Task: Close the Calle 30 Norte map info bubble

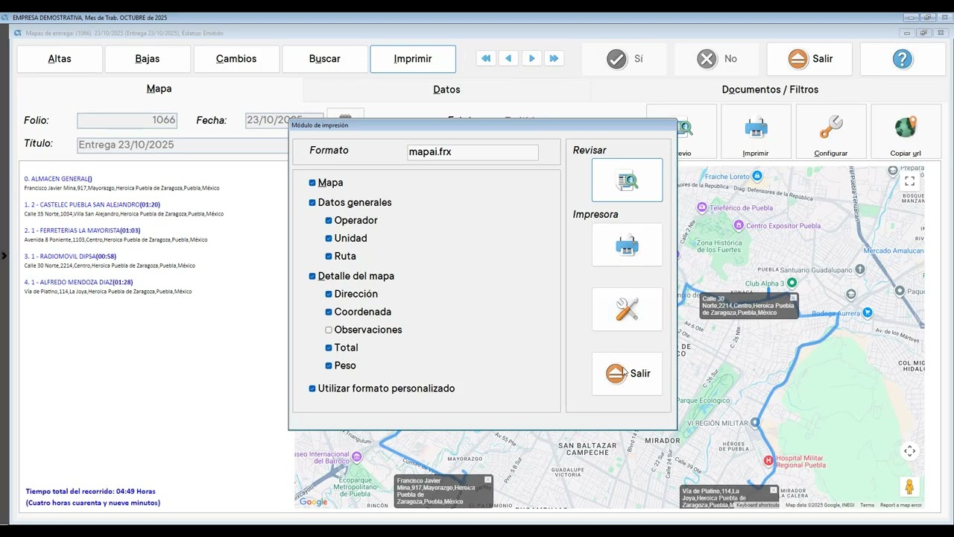Action: [793, 298]
